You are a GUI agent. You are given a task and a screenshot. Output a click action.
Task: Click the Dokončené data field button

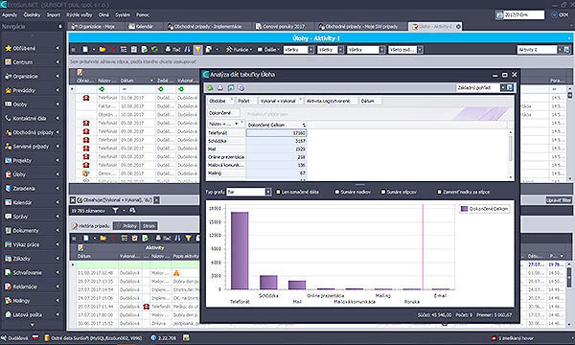tap(223, 113)
